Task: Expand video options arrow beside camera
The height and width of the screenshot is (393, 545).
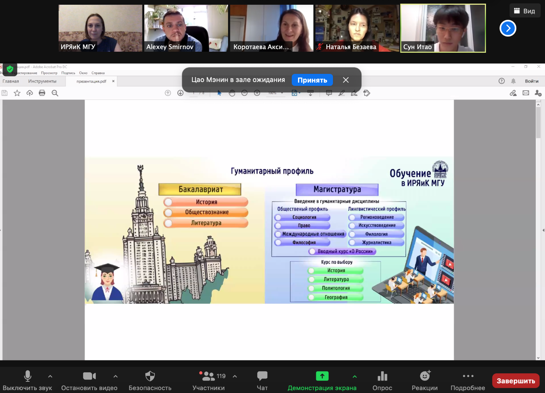Action: 115,376
